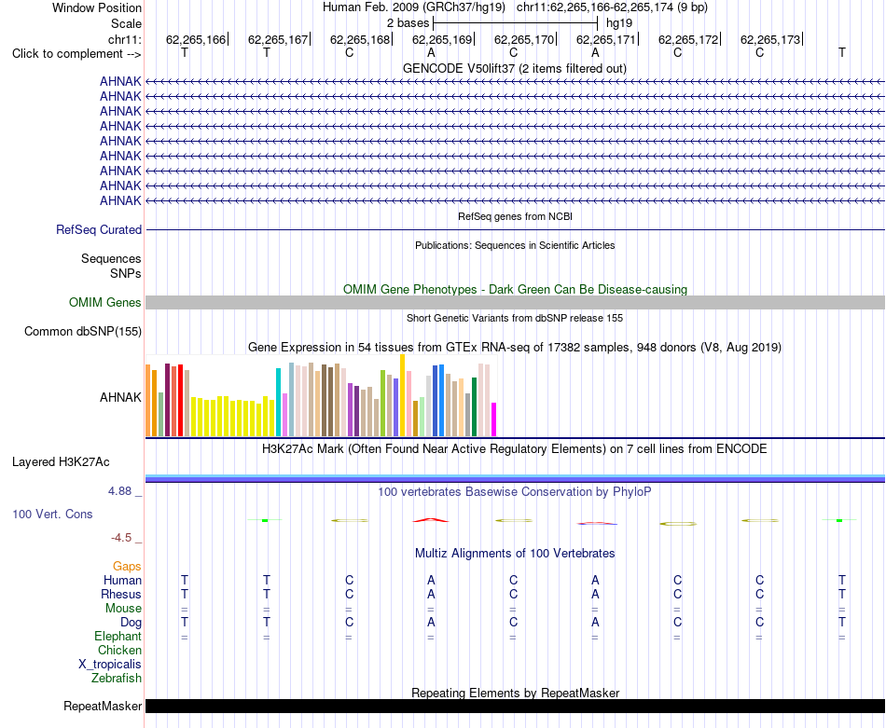Click the gray OMIM Genes bar
The height and width of the screenshot is (728, 886).
[x=515, y=302]
